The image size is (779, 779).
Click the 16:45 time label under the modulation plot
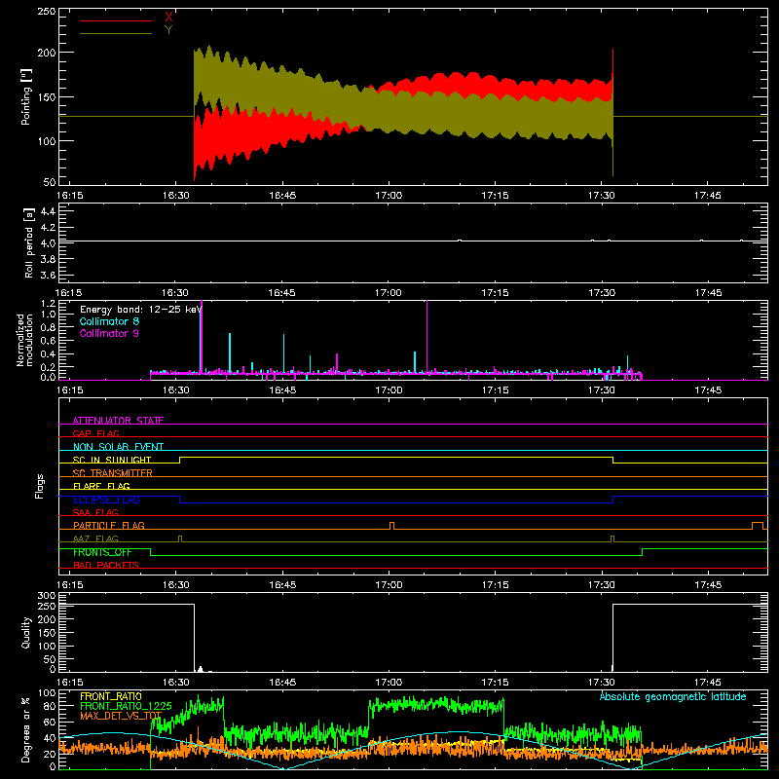coord(282,390)
